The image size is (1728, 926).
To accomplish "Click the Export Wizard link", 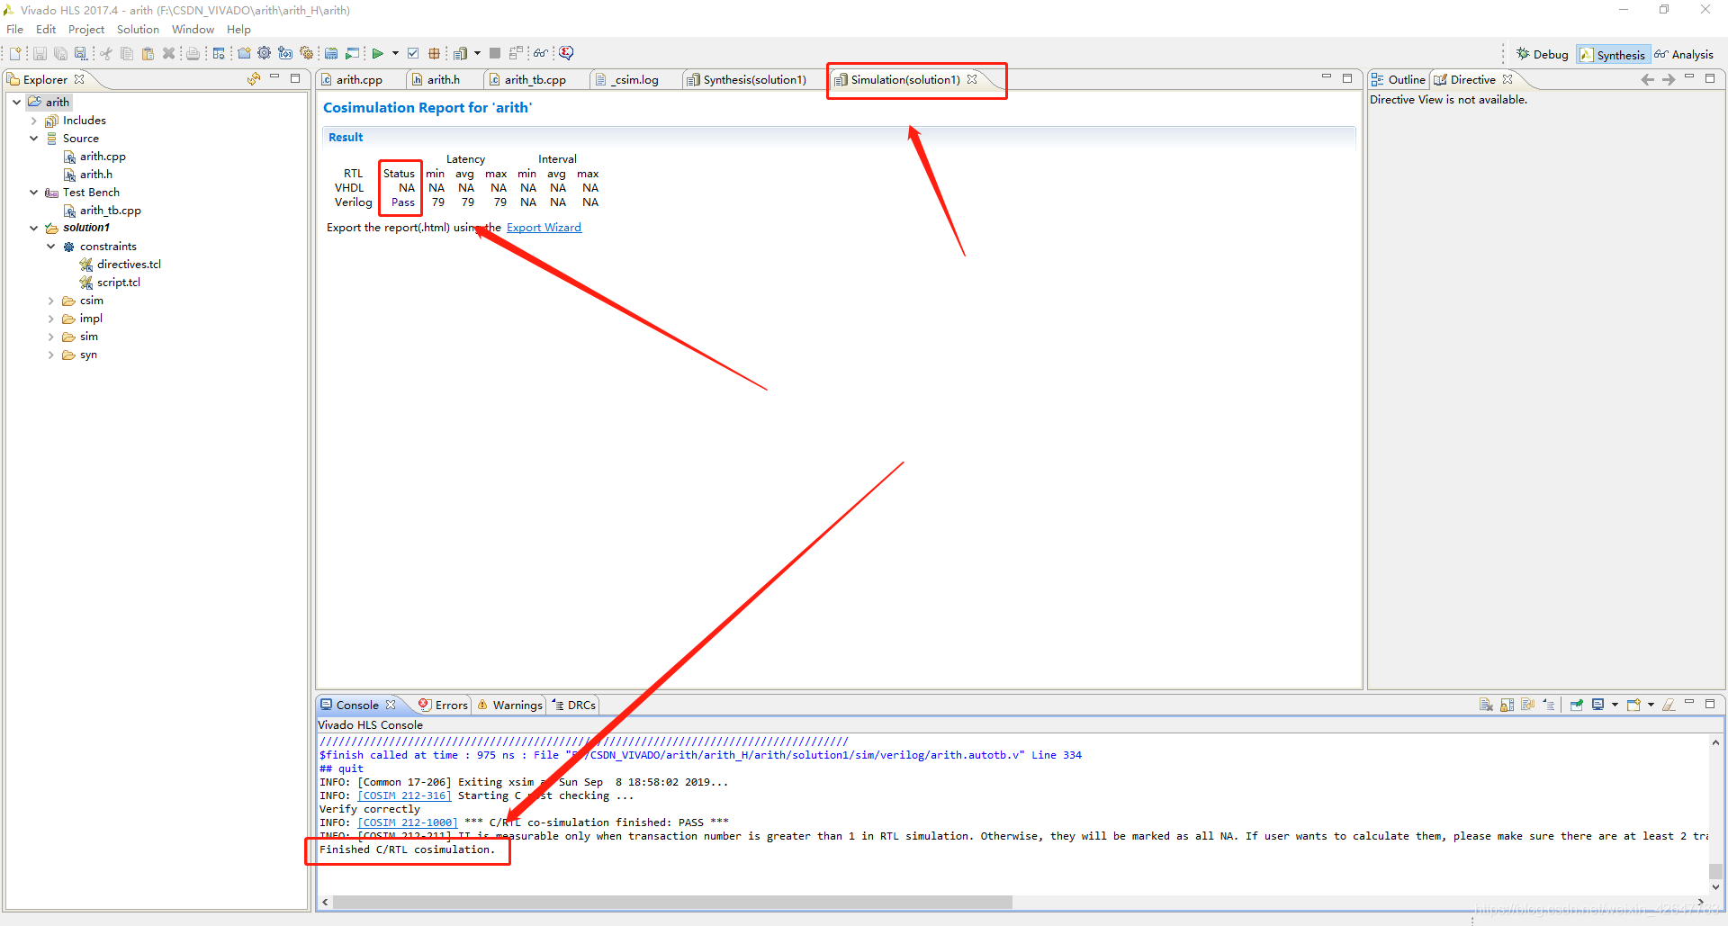I will 544,228.
